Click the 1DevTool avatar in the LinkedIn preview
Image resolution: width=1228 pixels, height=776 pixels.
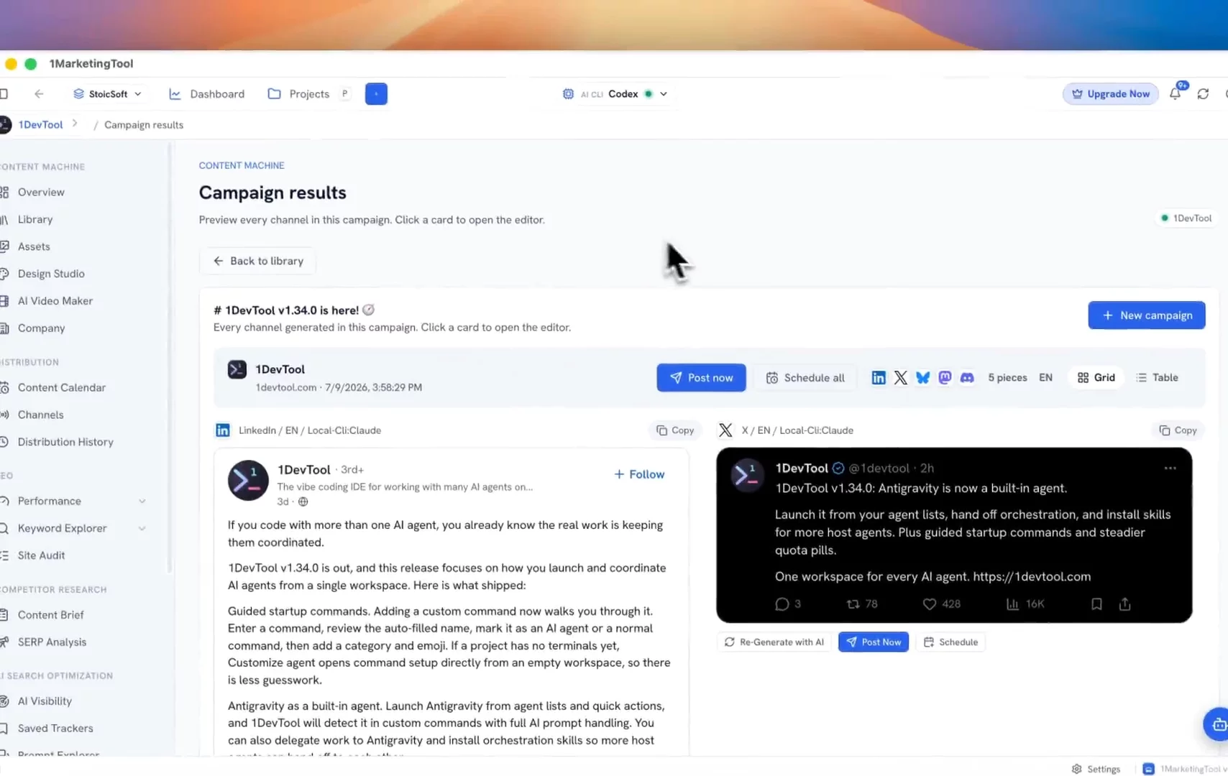coord(248,481)
